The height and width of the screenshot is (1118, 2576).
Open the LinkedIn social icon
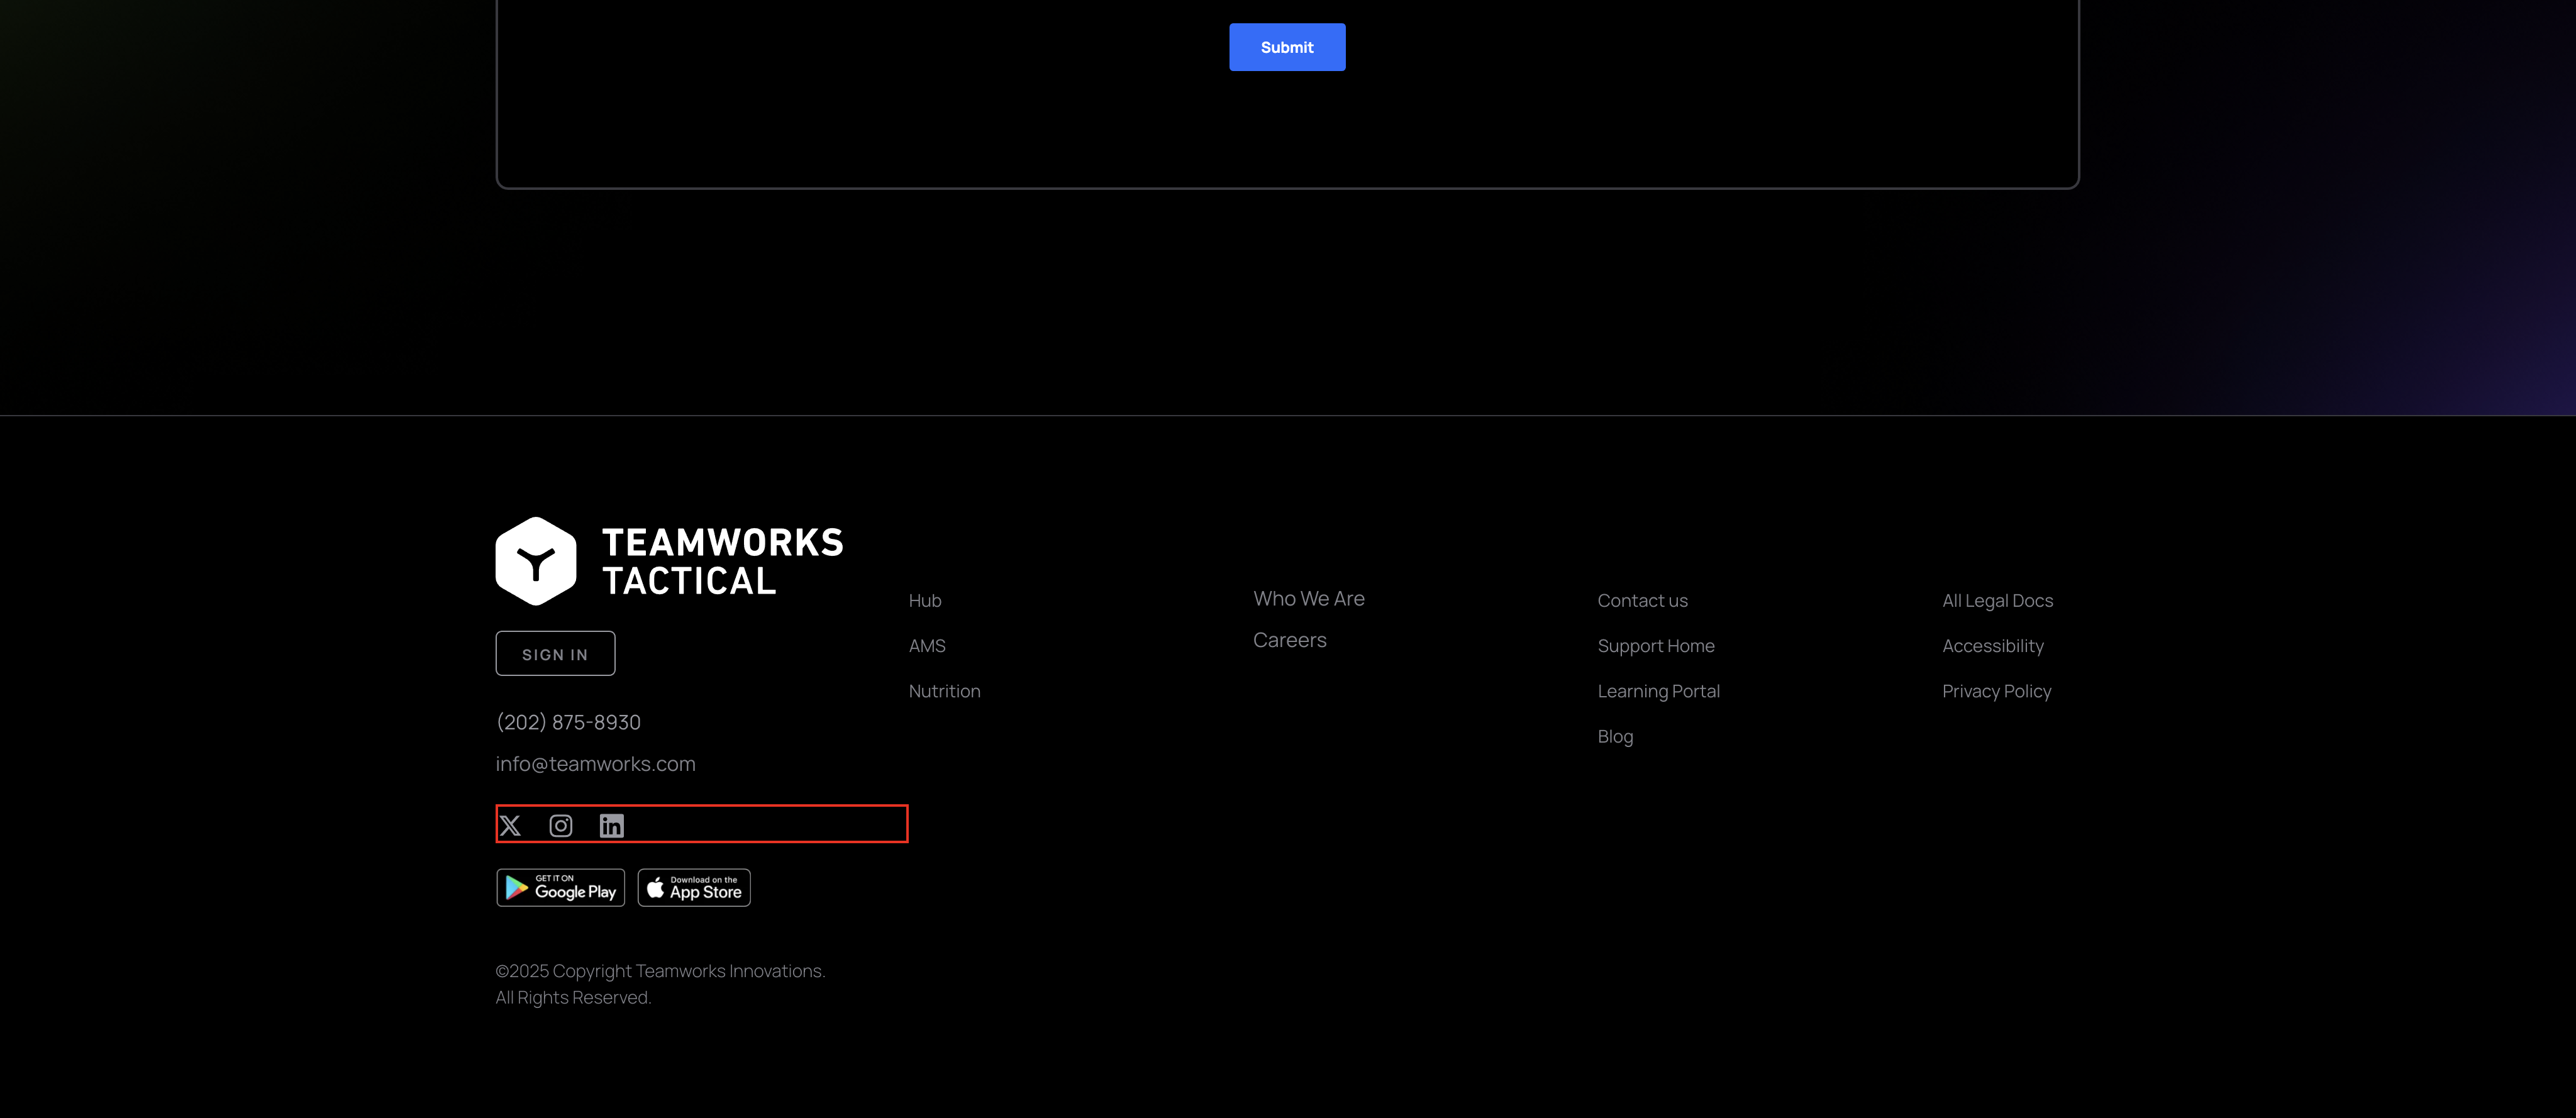(611, 825)
